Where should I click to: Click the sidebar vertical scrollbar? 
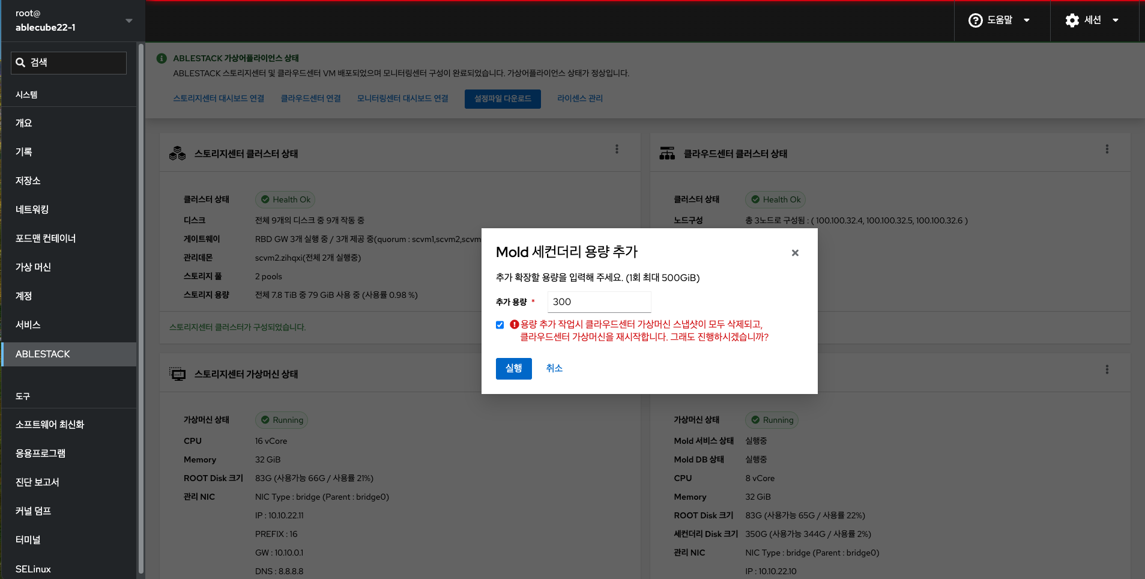coord(141,309)
